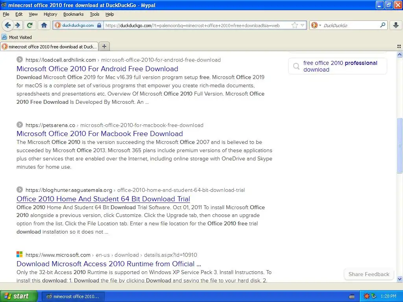403x302 pixels.
Task: Click the magnifier icon in related search suggestion
Action: 296,66
